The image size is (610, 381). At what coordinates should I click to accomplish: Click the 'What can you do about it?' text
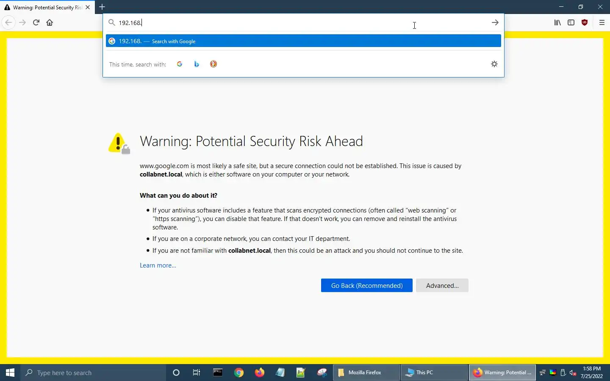[x=178, y=196]
